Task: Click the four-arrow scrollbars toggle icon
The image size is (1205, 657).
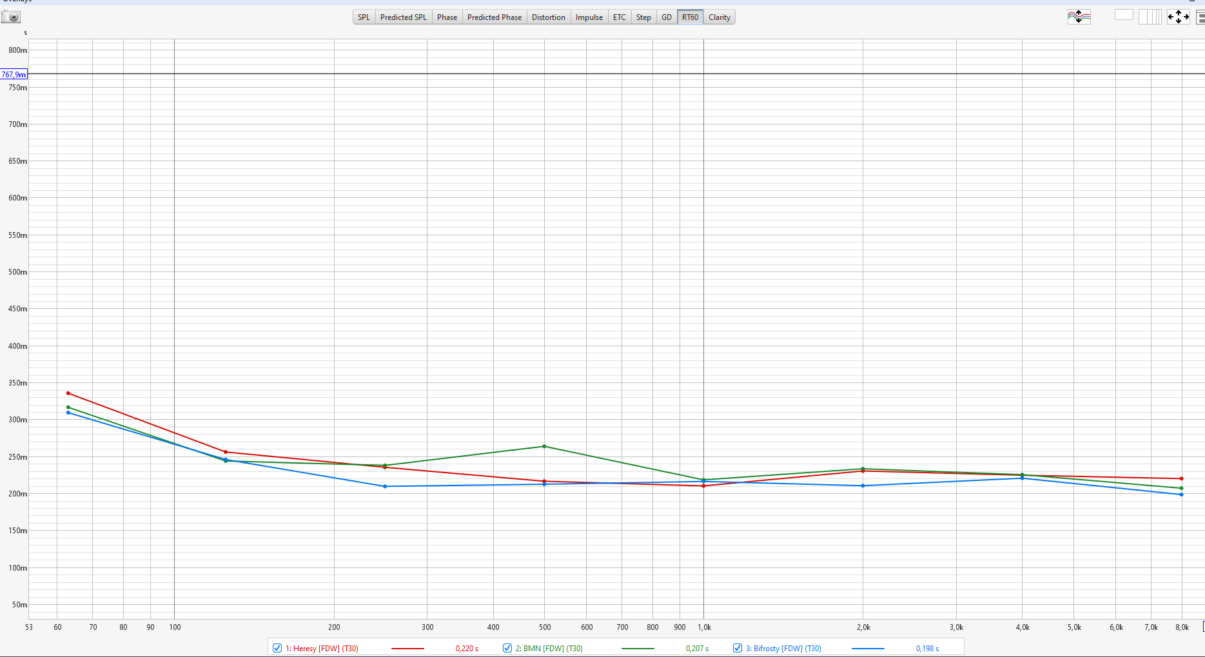Action: pos(1178,17)
